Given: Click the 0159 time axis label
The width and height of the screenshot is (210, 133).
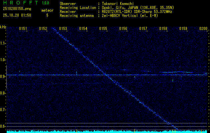Looking at the screenshot, I should click(183, 29).
